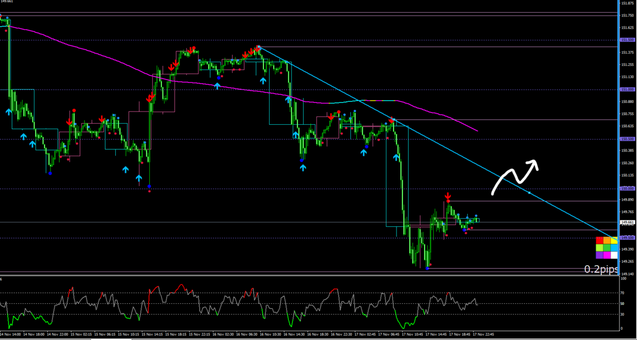This screenshot has height=340, width=637.
Task: Pick the yellow-green color swatch
Action: point(599,248)
